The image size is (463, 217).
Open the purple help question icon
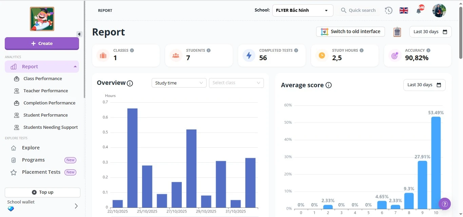coord(445,204)
